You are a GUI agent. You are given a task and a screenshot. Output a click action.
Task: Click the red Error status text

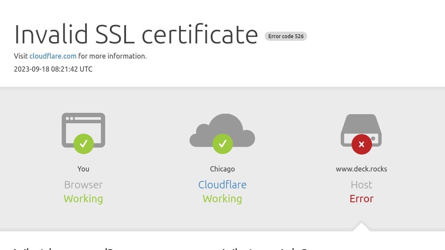pos(361,198)
